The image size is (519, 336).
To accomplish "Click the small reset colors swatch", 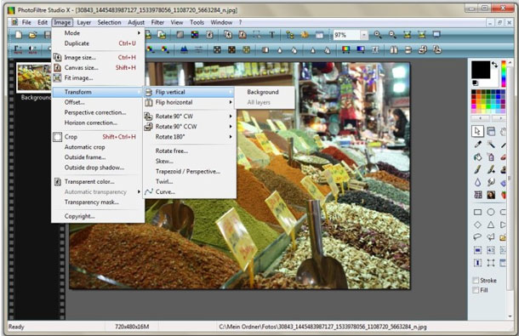I will pyautogui.click(x=475, y=83).
